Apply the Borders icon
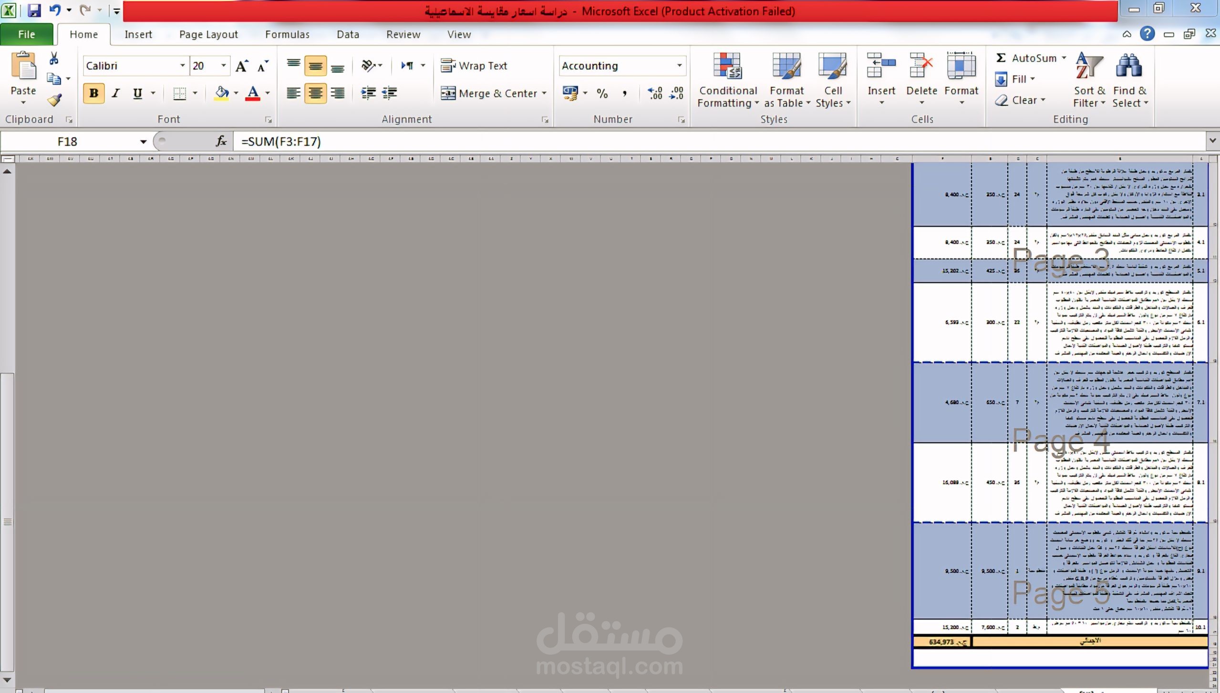Image resolution: width=1220 pixels, height=693 pixels. coord(179,93)
